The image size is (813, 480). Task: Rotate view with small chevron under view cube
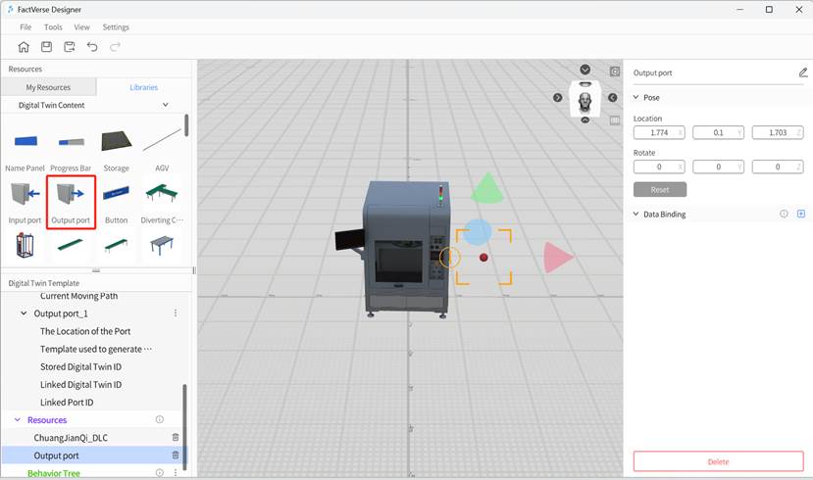pos(584,120)
